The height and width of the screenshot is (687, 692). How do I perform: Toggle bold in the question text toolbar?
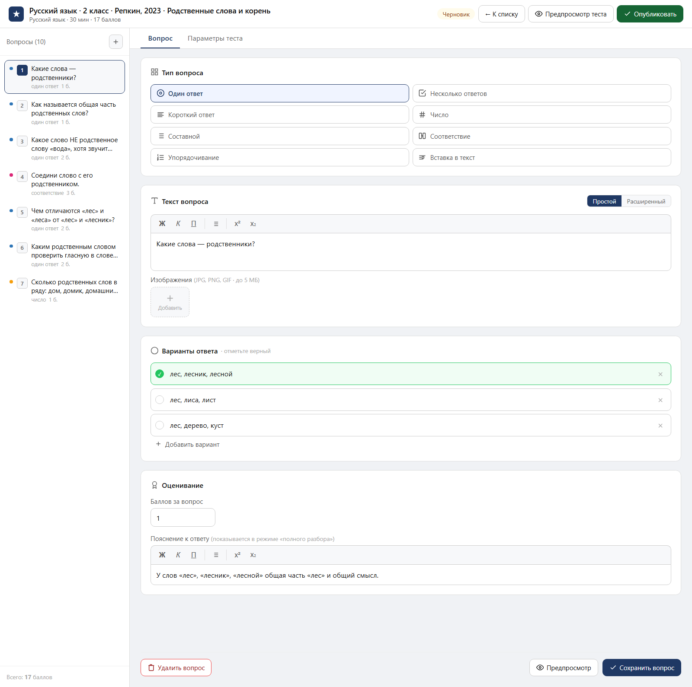pos(162,224)
